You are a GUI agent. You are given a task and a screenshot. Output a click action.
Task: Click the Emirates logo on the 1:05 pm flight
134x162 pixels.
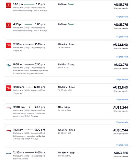coord(9,5)
